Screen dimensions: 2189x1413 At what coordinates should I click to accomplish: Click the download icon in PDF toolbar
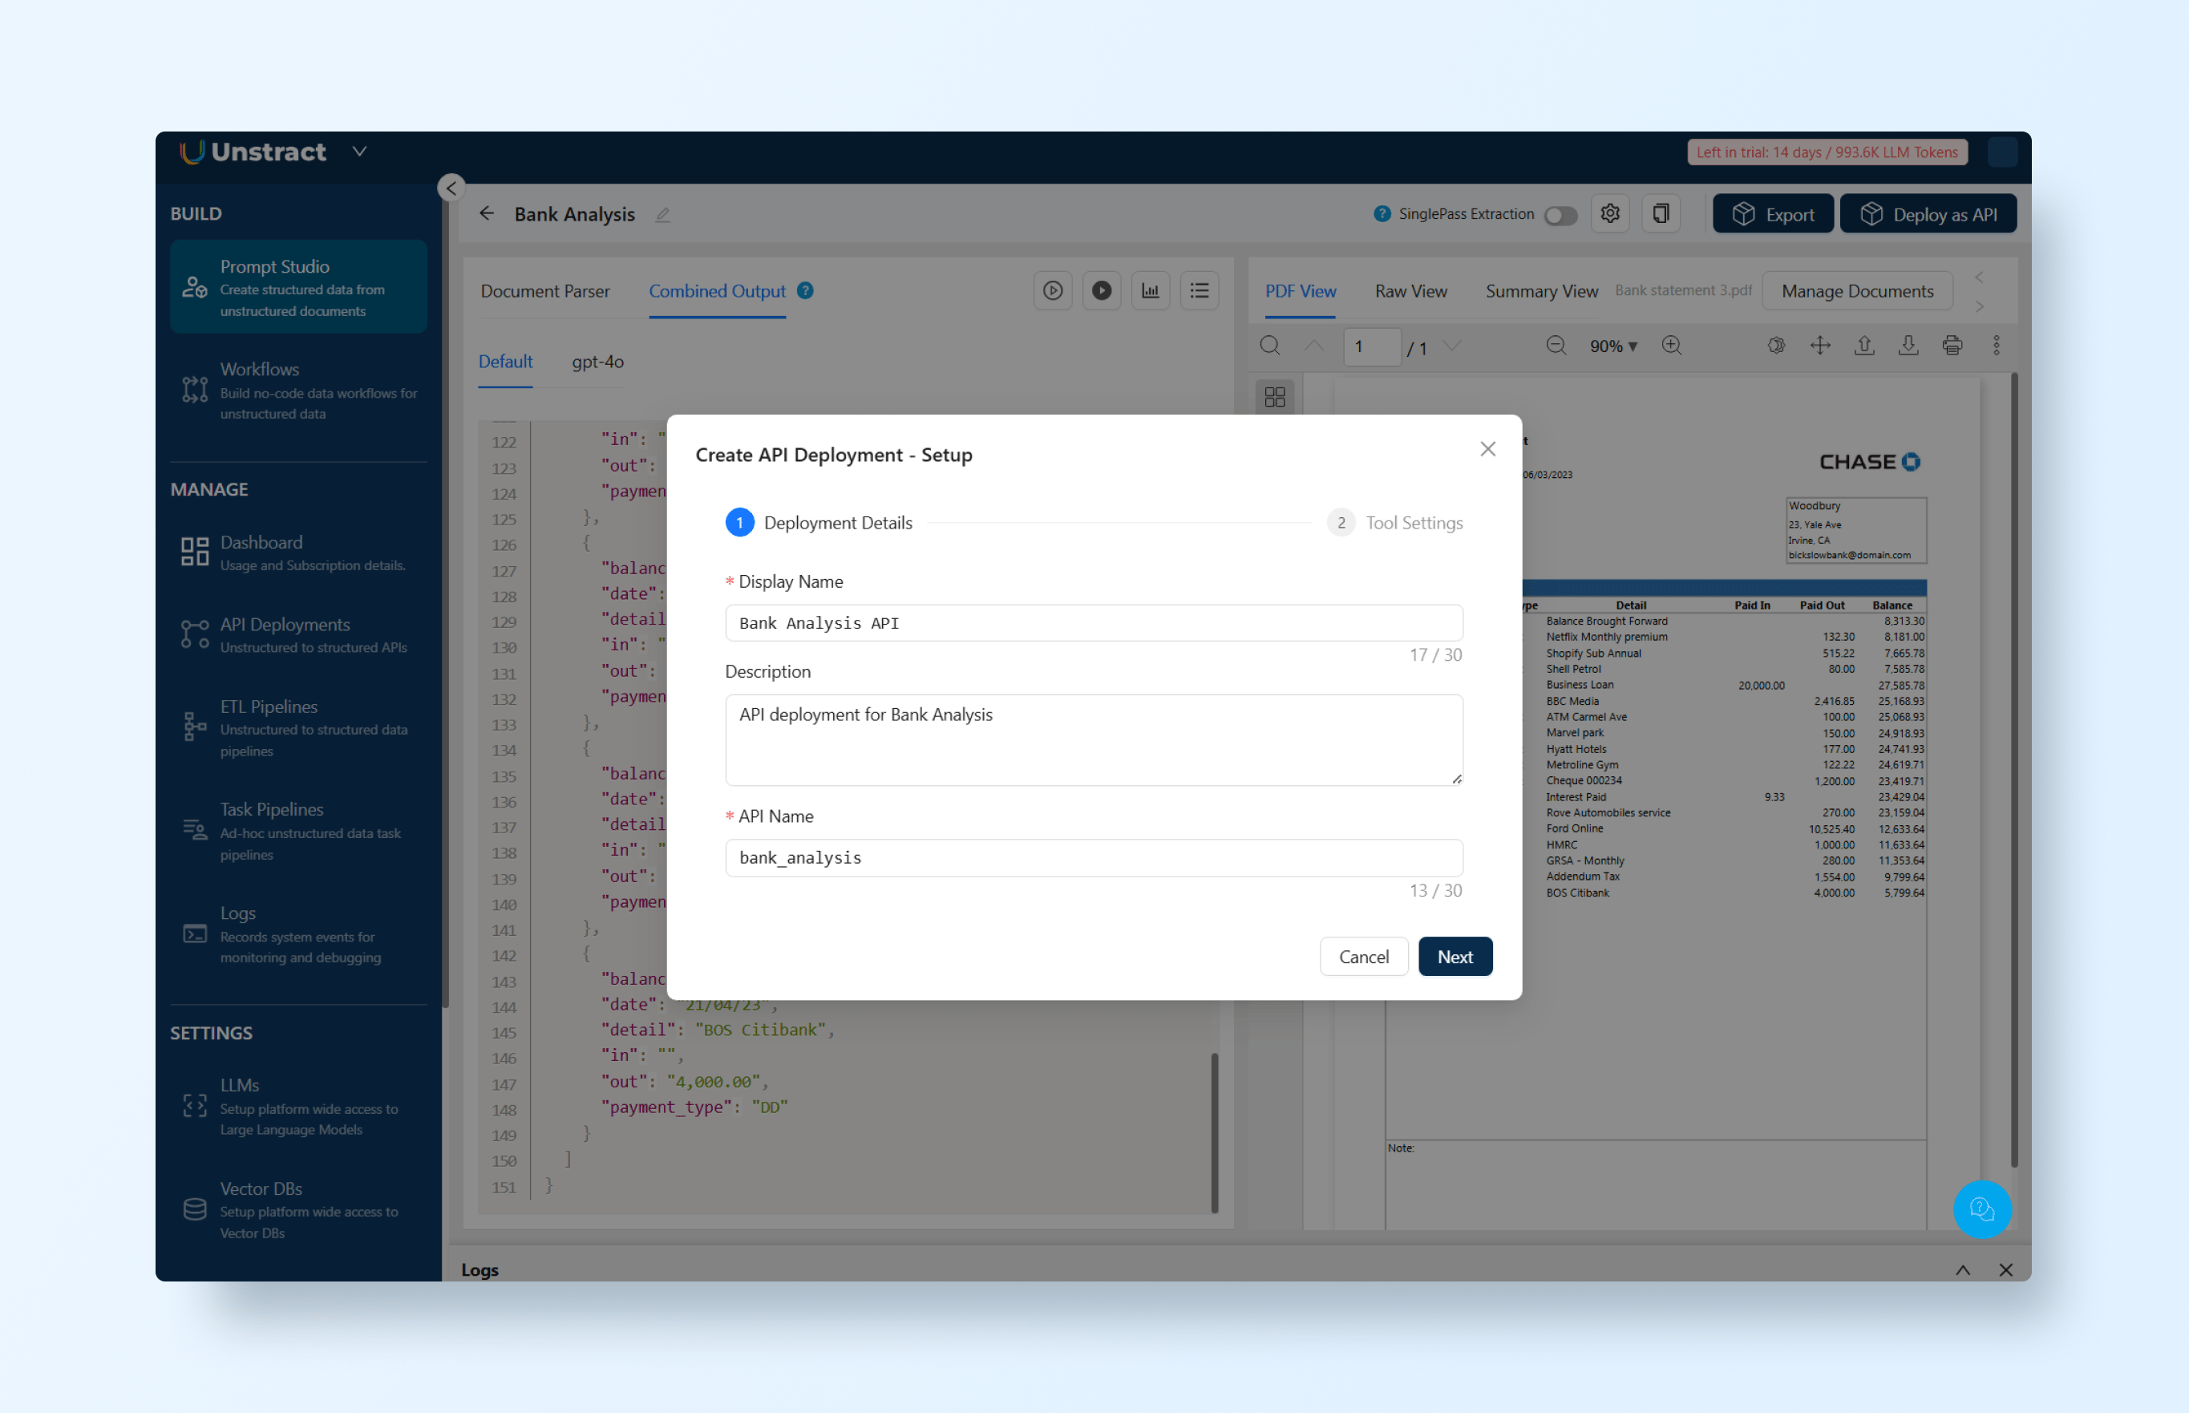[1908, 346]
